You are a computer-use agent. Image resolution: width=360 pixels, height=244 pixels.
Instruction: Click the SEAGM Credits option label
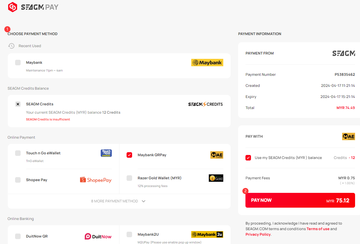click(40, 104)
